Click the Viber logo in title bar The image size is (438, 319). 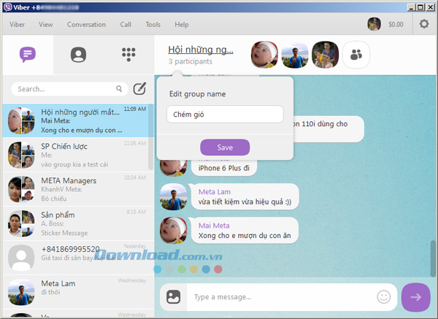click(7, 7)
